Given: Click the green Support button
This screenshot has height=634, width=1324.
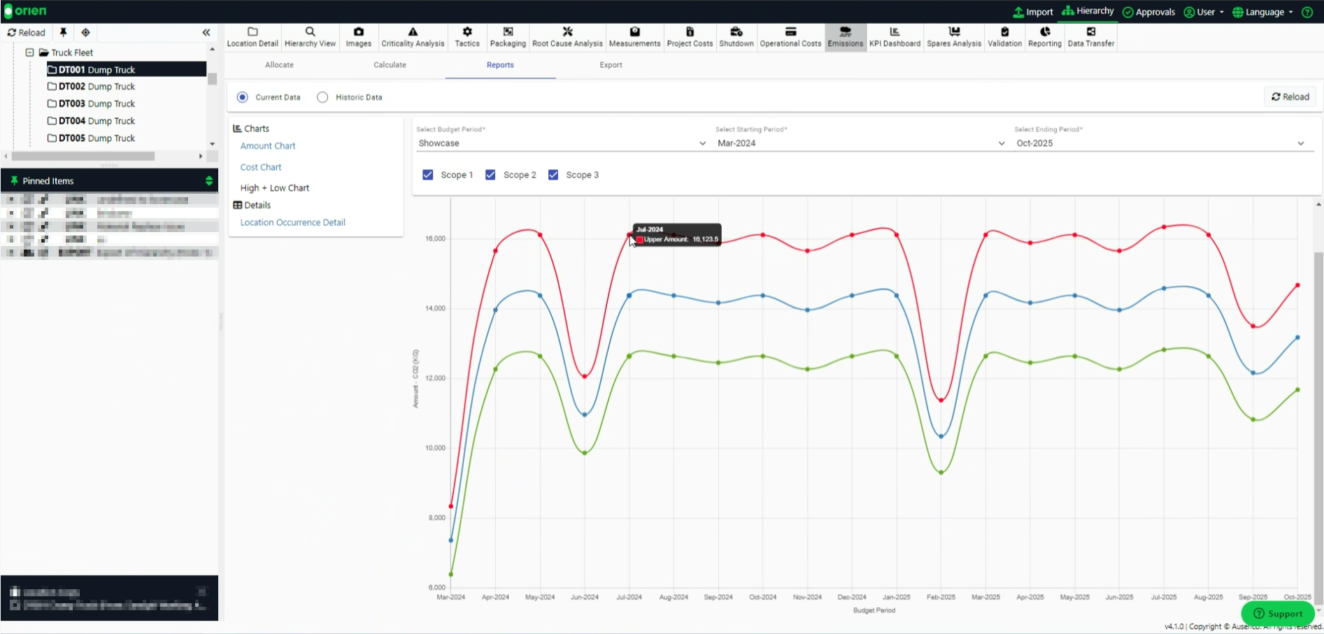Looking at the screenshot, I should click(x=1277, y=613).
